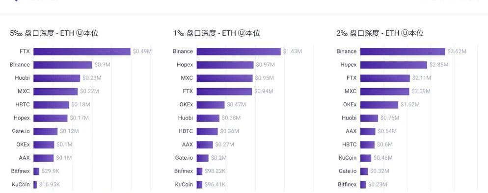Select the FTX bar showing $2.11M
The image size is (488, 193).
[x=385, y=78]
